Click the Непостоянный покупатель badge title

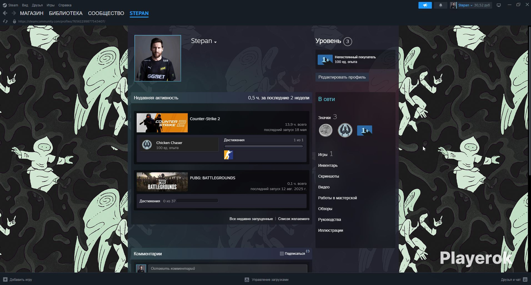coord(355,57)
